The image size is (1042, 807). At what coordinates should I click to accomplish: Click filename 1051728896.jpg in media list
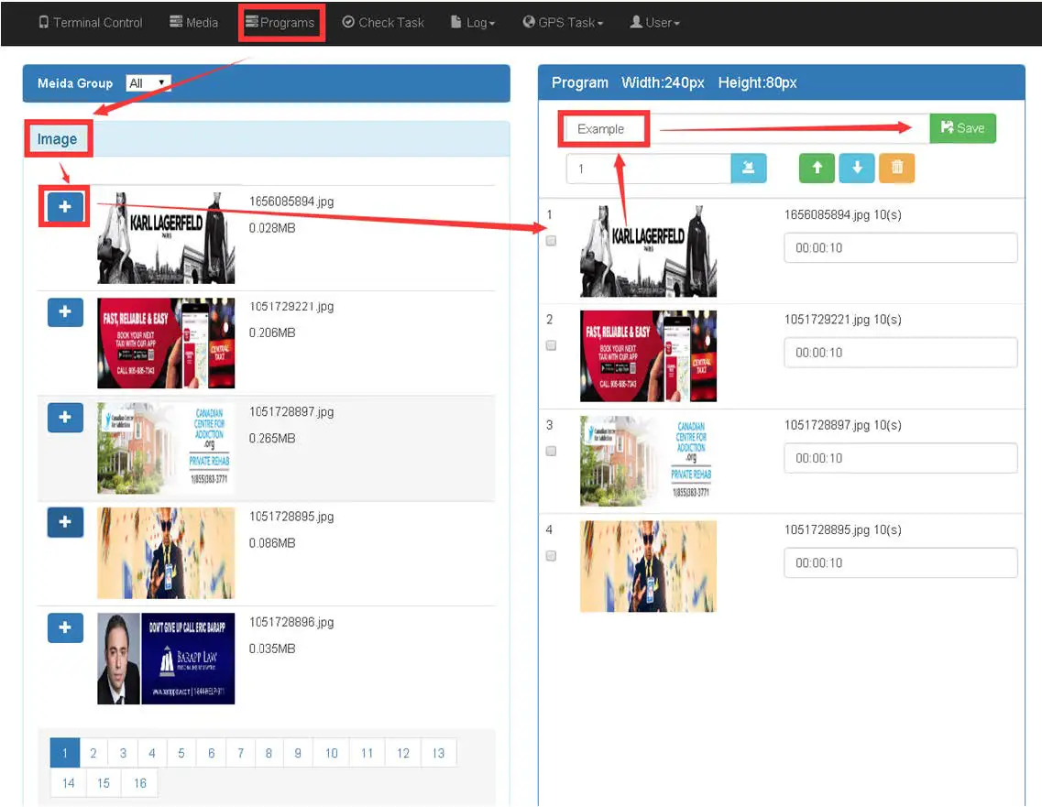(x=291, y=622)
